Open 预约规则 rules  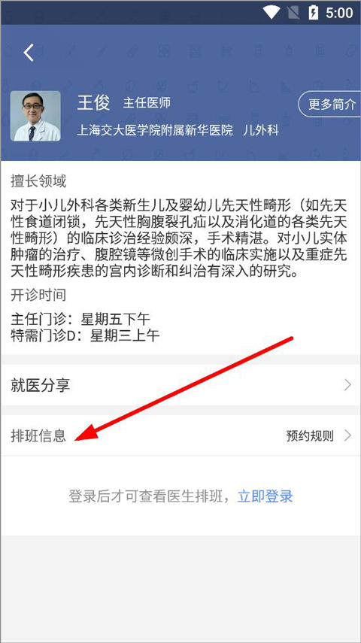tap(310, 435)
